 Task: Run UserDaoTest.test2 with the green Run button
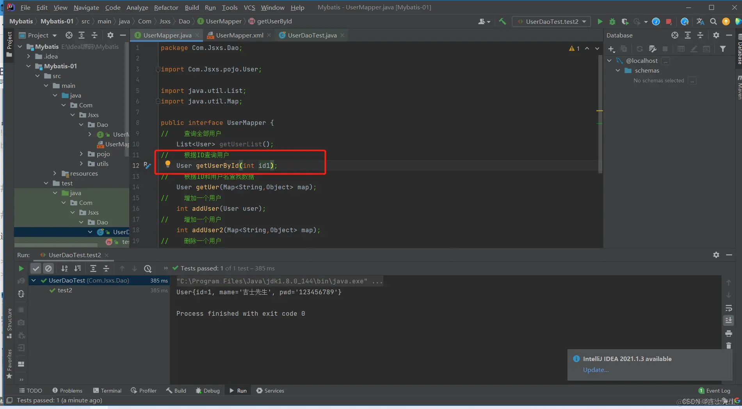pyautogui.click(x=600, y=21)
